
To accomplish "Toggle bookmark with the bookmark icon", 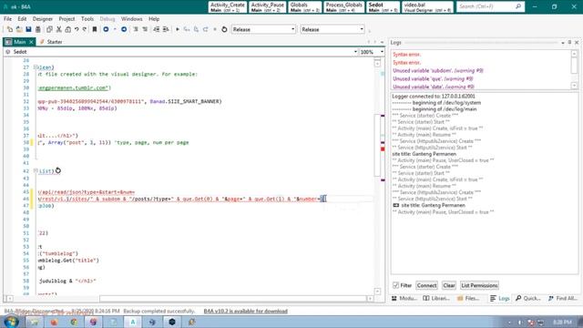I will tap(95, 29).
